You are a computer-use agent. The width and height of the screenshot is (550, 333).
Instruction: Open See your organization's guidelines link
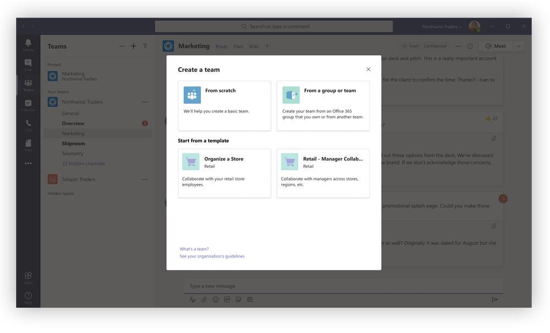tap(212, 256)
